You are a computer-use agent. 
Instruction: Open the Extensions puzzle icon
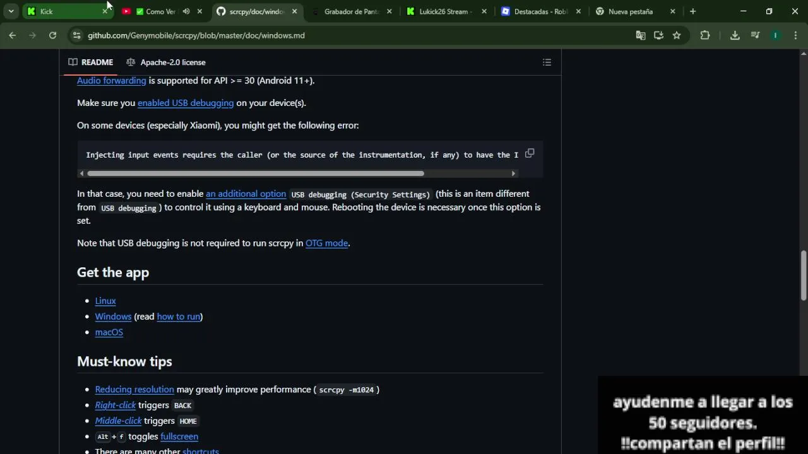coord(705,35)
